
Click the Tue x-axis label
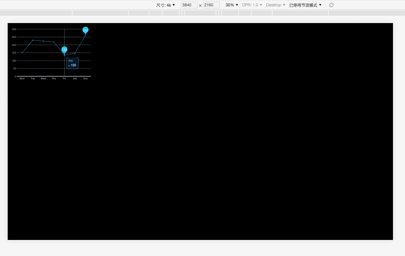(33, 79)
